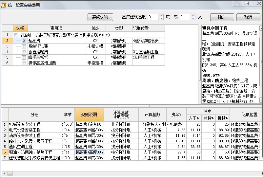The height and width of the screenshot is (177, 263).
Task: Decrease the floor count stepper down arrow
Action: click(161, 18)
